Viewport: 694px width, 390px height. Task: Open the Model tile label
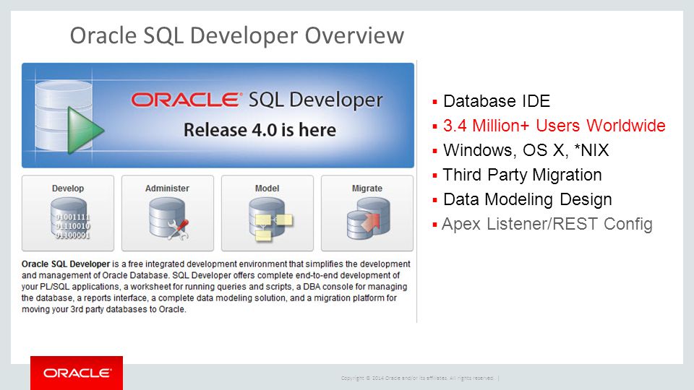267,188
